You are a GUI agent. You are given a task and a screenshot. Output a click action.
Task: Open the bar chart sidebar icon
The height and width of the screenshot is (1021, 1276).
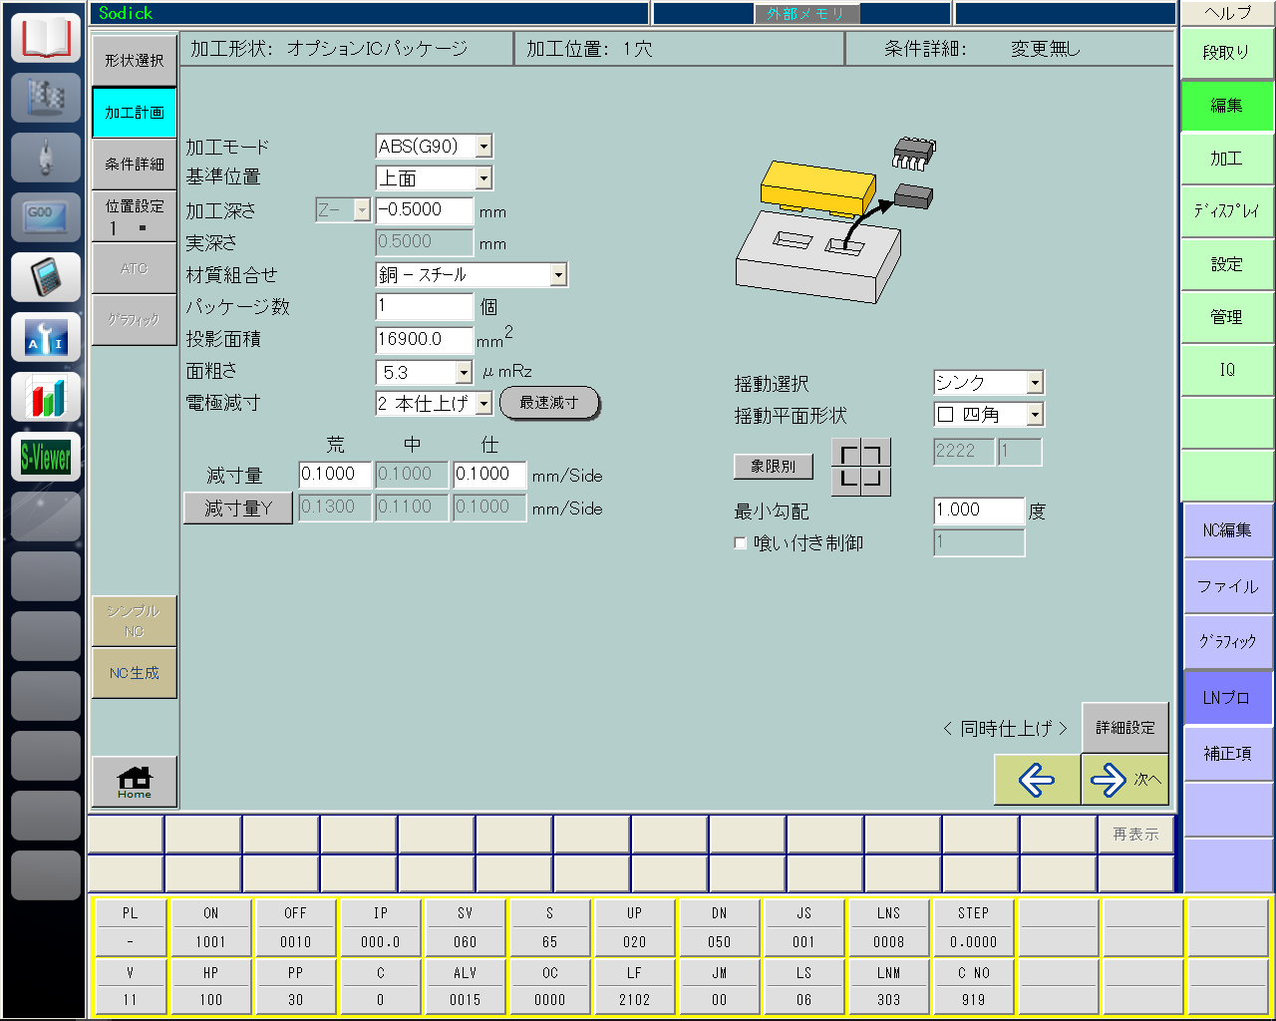pyautogui.click(x=46, y=397)
